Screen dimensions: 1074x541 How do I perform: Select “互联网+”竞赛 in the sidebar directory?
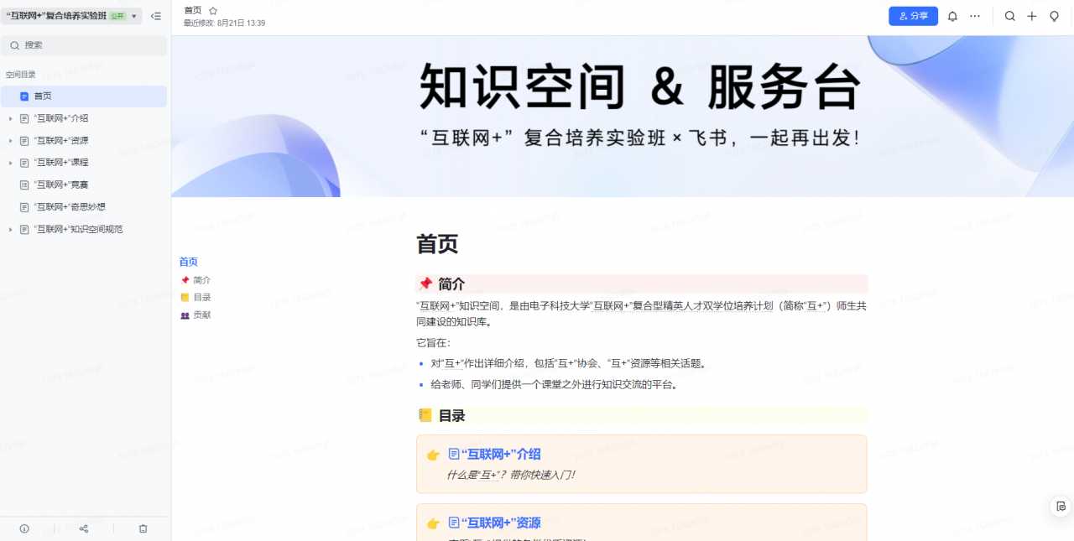click(x=61, y=185)
